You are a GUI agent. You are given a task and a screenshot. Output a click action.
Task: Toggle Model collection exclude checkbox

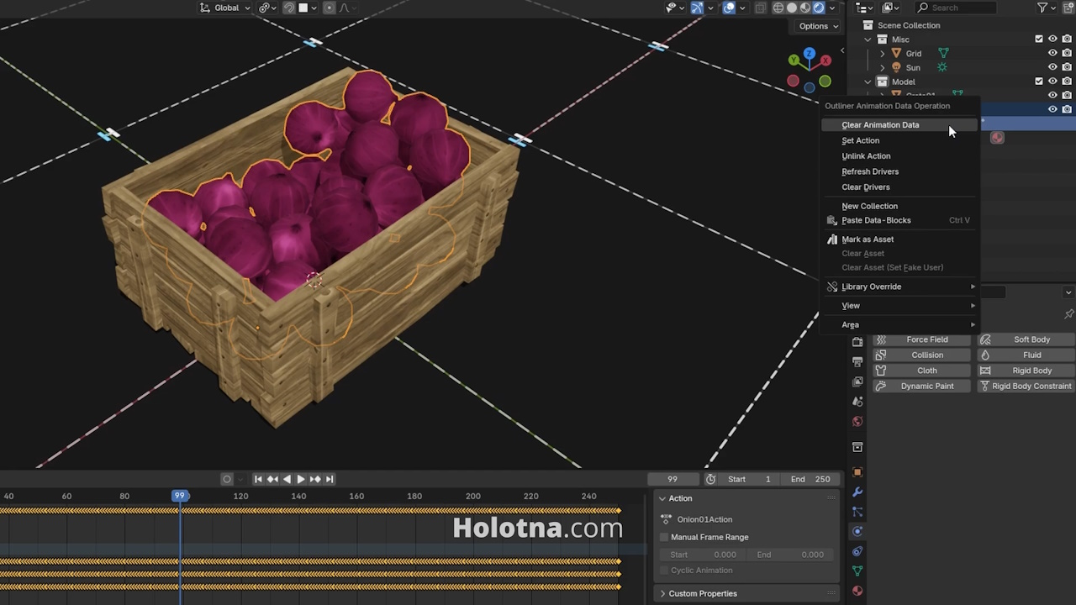coord(1039,82)
